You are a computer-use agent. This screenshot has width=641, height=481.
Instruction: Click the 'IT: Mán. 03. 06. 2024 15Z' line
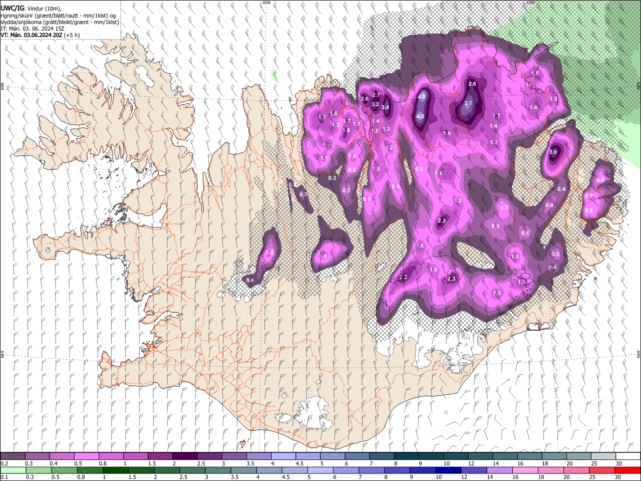click(x=32, y=29)
